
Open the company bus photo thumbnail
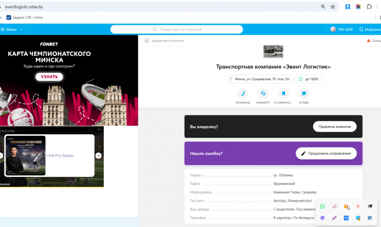(x=273, y=52)
